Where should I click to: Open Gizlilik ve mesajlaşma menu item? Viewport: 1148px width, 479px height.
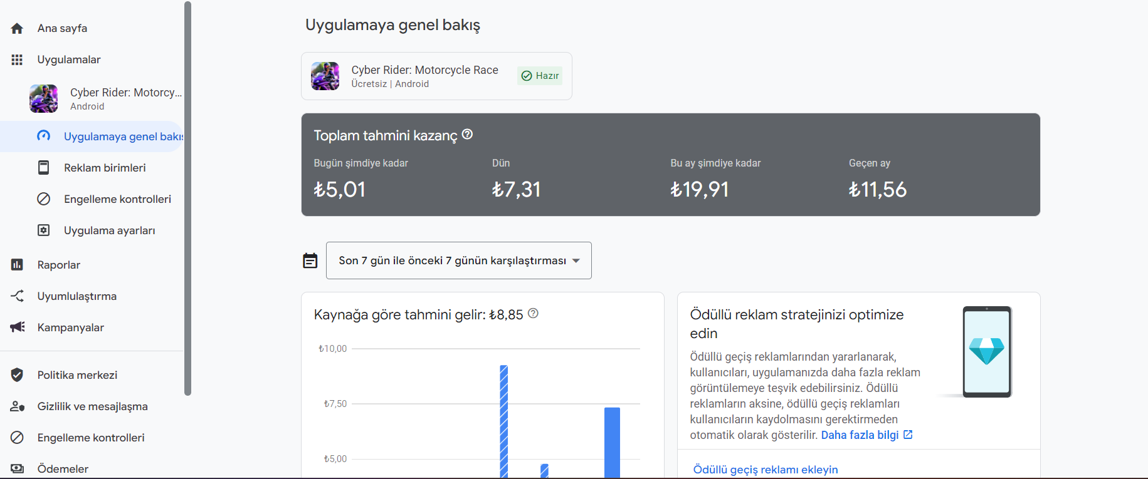pos(93,406)
